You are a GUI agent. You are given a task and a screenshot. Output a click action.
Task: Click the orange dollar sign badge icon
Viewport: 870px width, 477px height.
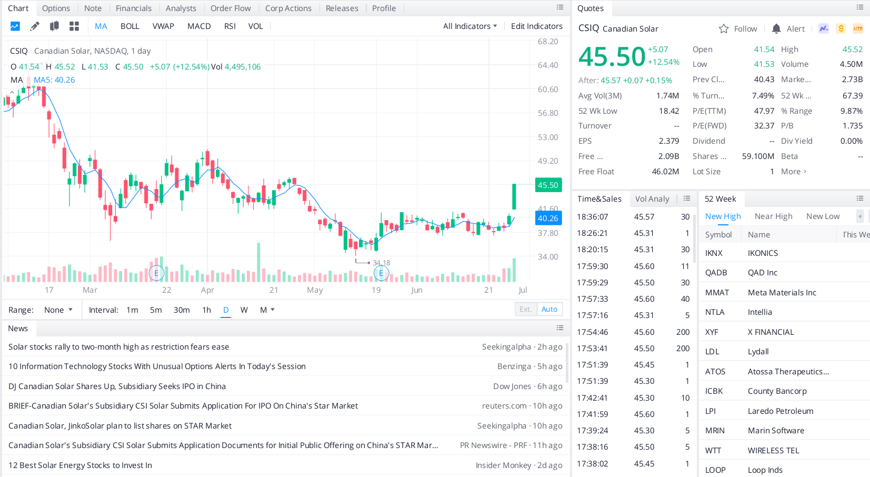click(x=841, y=28)
